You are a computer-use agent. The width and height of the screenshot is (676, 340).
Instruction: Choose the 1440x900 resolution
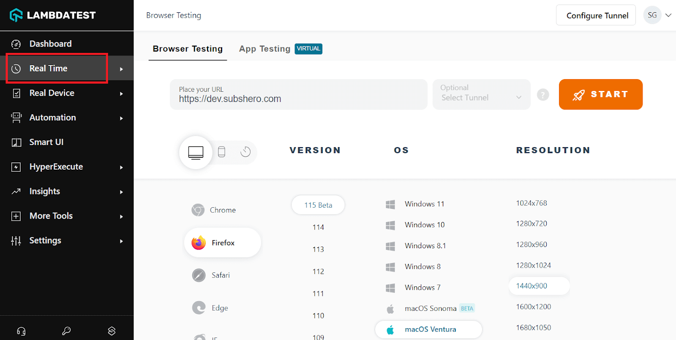539,286
